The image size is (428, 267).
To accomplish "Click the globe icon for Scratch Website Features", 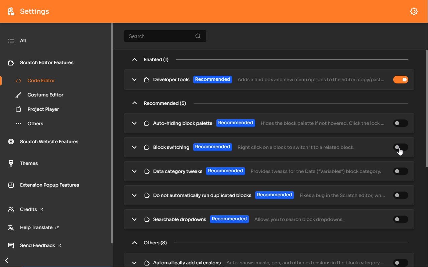I will 11,141.
